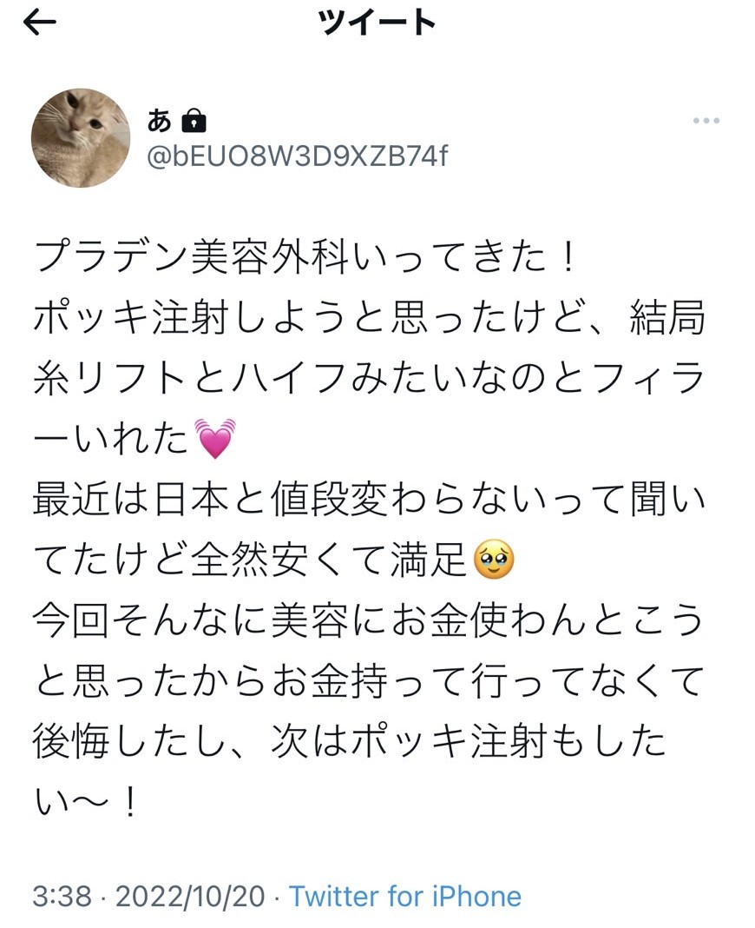Open the @bEUO8W3D9XZB74f profile handle
Viewport: 755px width, 928px height.
pos(298,156)
